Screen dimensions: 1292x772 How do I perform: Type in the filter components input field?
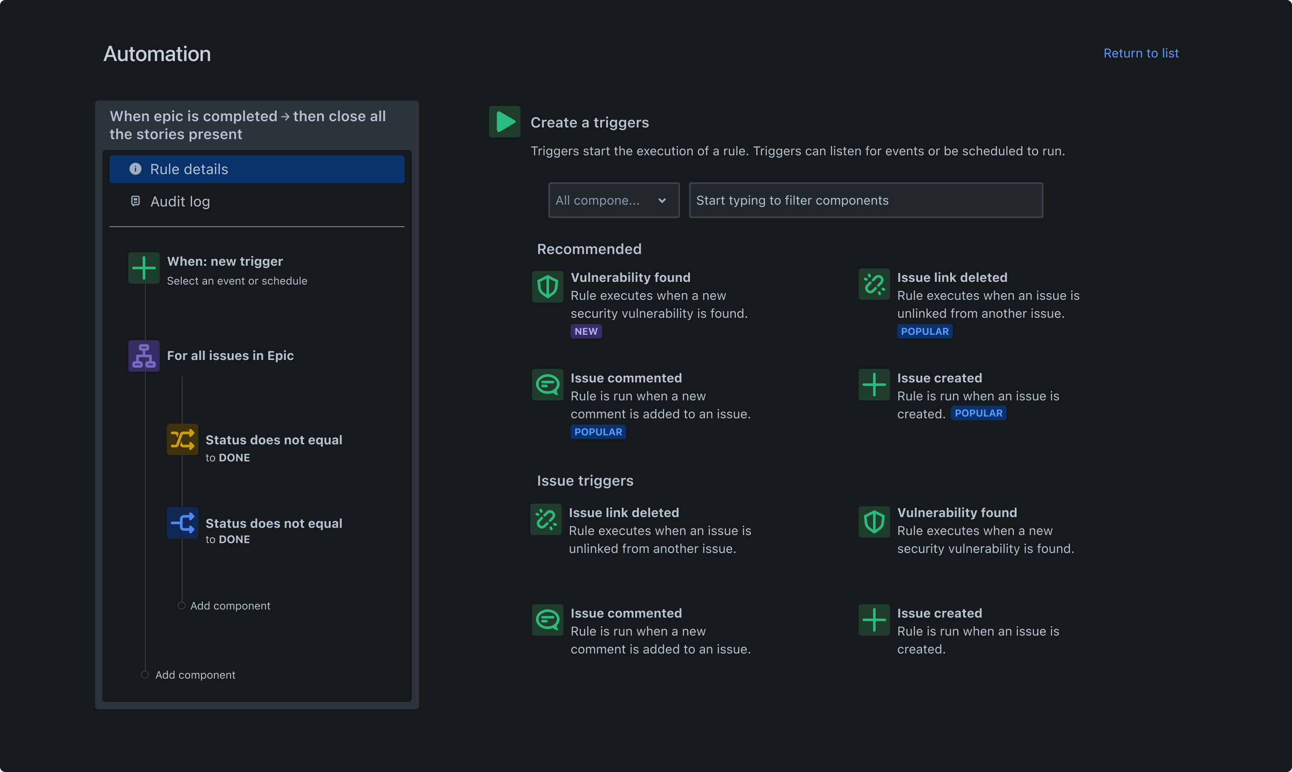point(865,199)
